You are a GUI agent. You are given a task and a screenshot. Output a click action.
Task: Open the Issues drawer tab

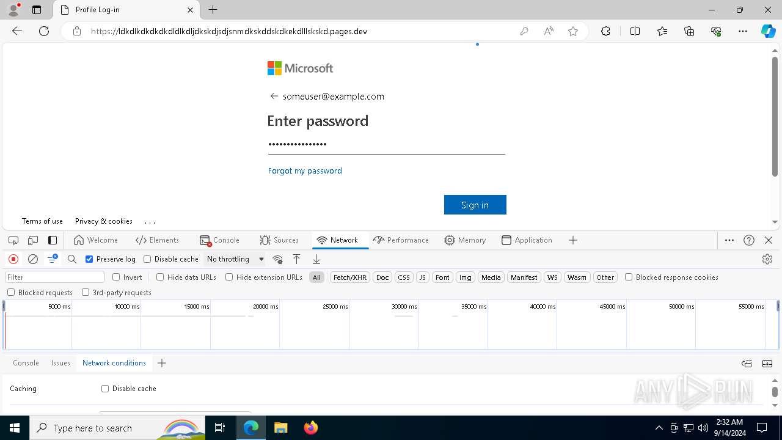coord(60,363)
